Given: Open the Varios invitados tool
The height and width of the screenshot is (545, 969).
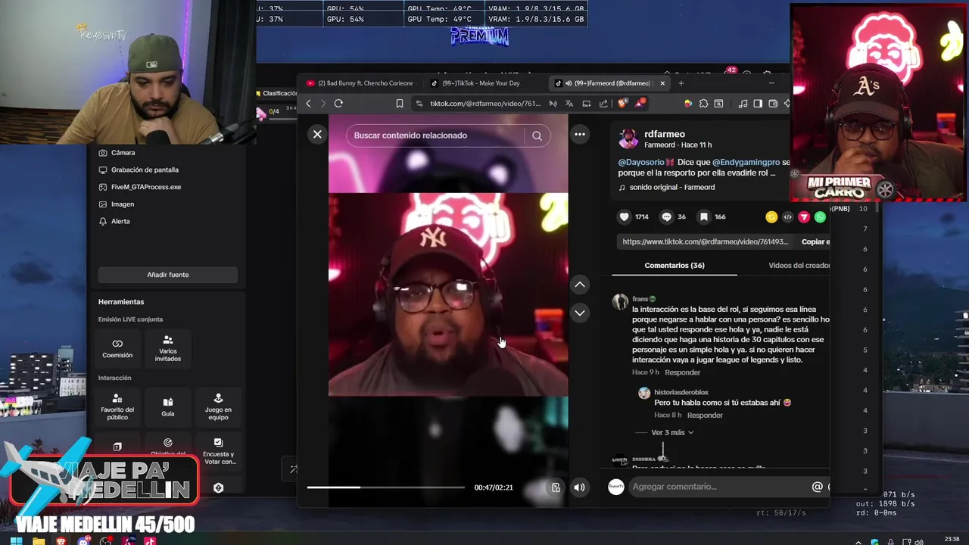Looking at the screenshot, I should pyautogui.click(x=168, y=349).
